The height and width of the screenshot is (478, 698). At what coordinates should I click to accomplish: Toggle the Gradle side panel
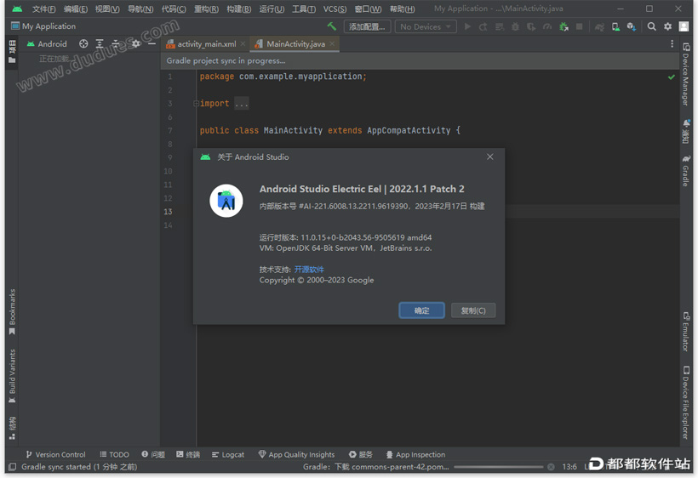(686, 171)
